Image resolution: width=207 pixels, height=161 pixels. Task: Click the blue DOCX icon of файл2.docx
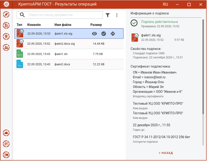20,64
